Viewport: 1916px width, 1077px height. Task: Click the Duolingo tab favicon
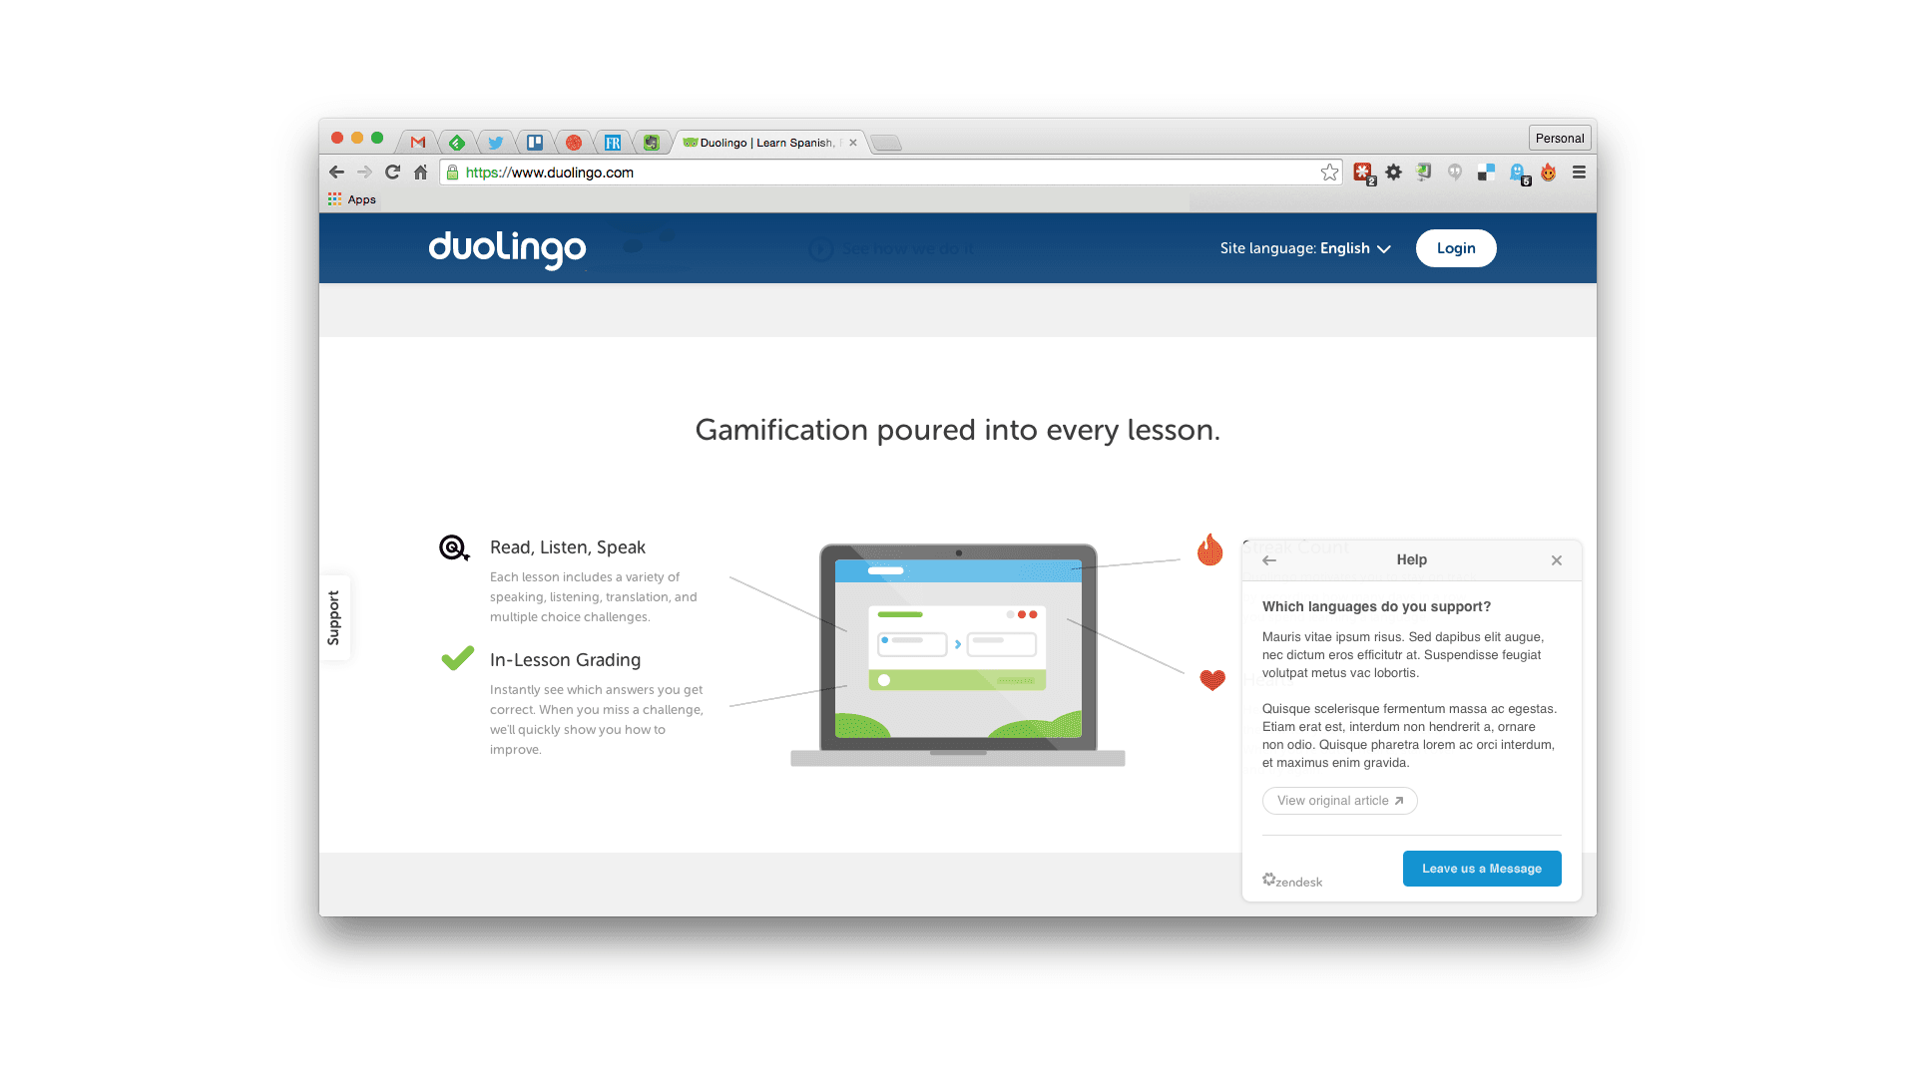(694, 142)
